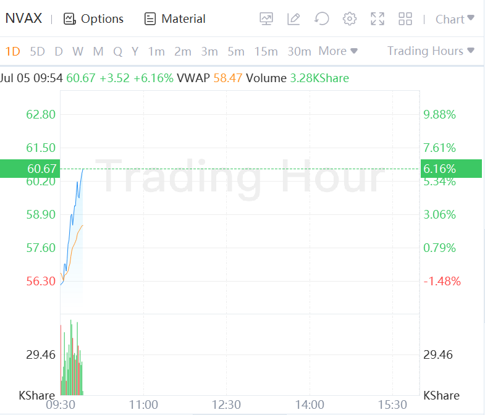
Task: Open the More timeframes dropdown
Action: [x=338, y=51]
